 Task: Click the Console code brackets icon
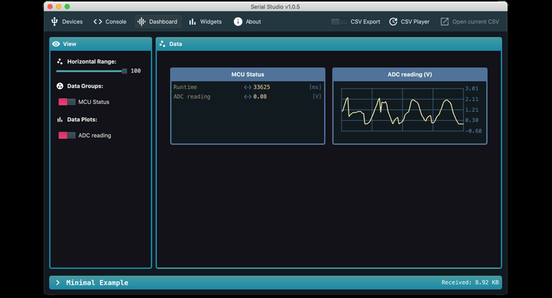(97, 22)
